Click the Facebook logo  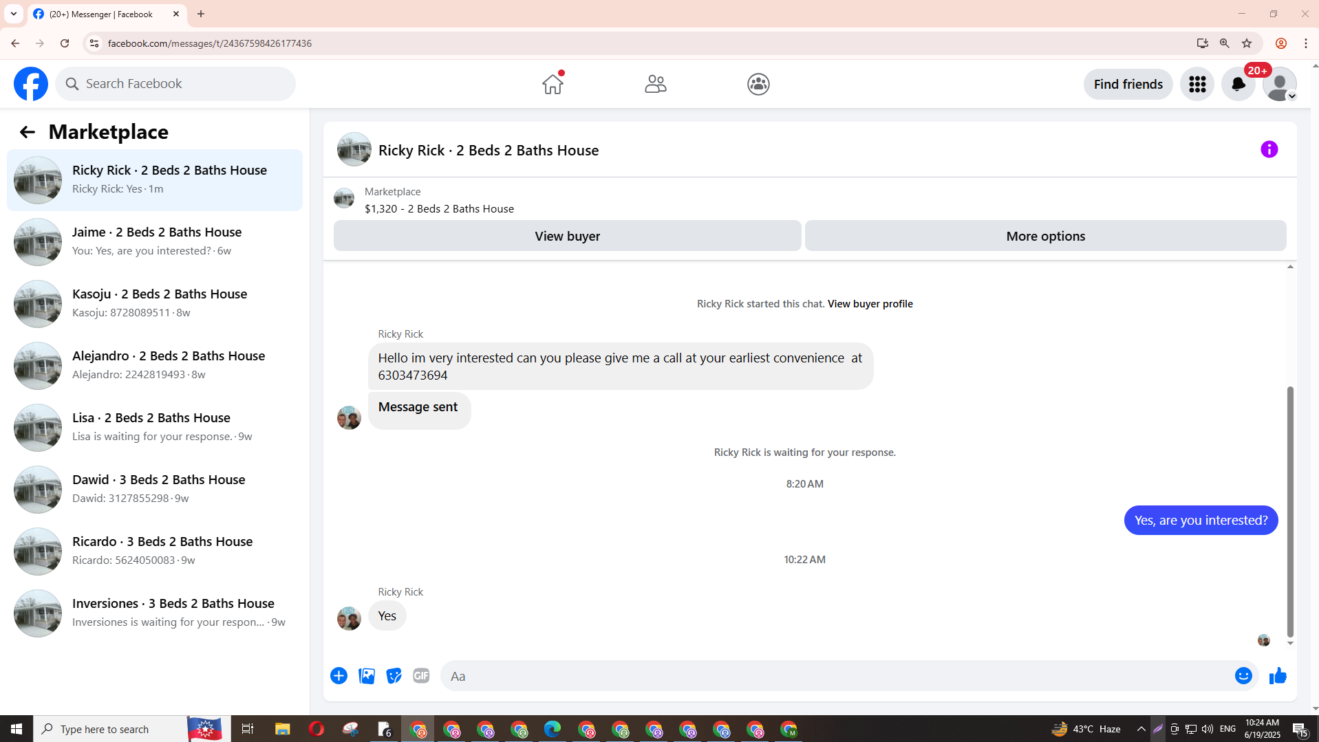pos(31,84)
